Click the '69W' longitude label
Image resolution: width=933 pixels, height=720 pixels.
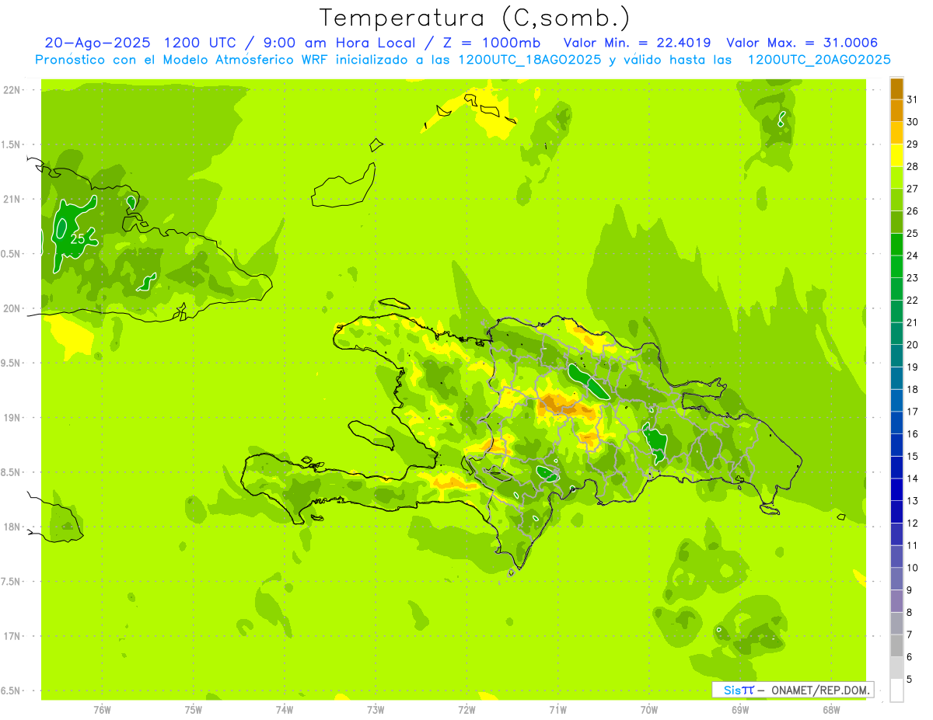[x=740, y=710]
